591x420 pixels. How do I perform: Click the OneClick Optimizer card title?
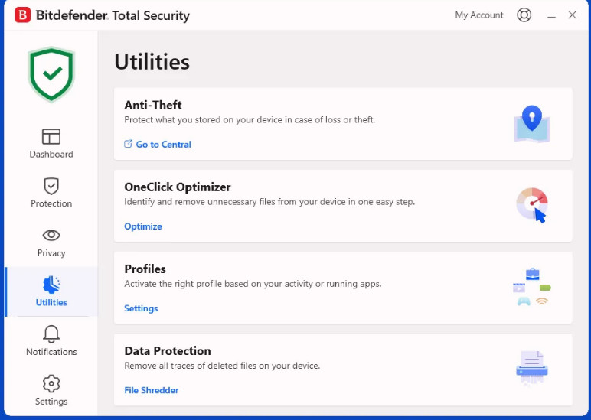178,187
